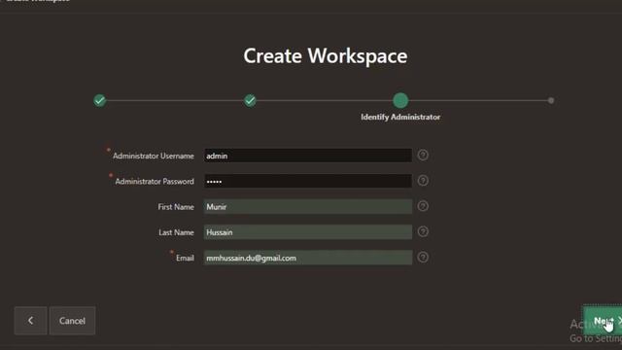Viewport: 622px width, 350px height.
Task: Click the Email label
Action: [185, 258]
